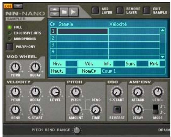
Task: Click the browse sample waveform icon
Action: tap(74, 12)
